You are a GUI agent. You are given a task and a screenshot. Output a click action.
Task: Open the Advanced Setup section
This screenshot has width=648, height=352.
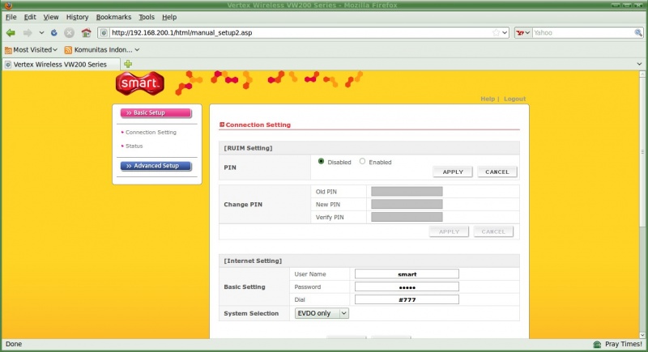pos(156,166)
